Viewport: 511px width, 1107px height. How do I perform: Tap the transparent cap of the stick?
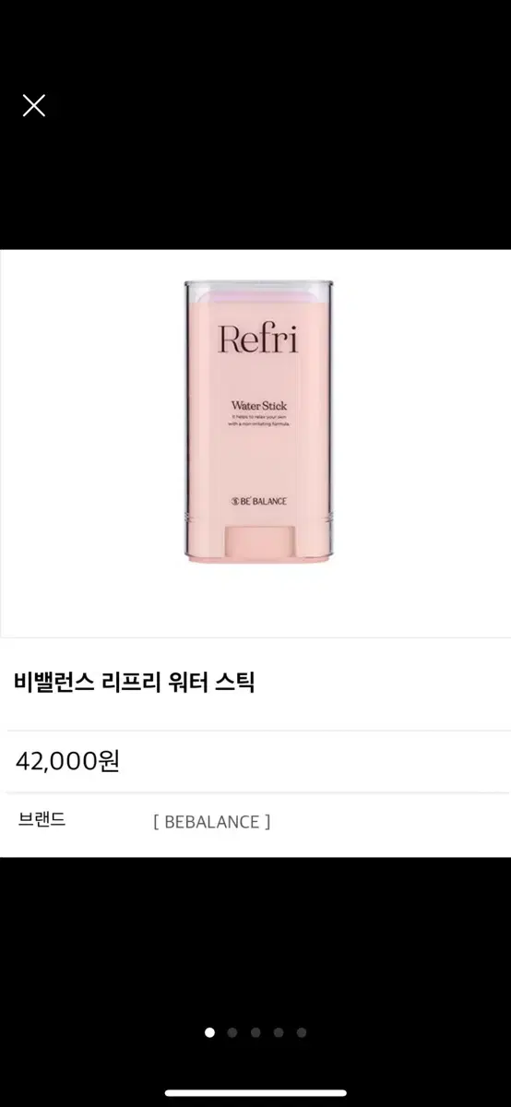[258, 291]
